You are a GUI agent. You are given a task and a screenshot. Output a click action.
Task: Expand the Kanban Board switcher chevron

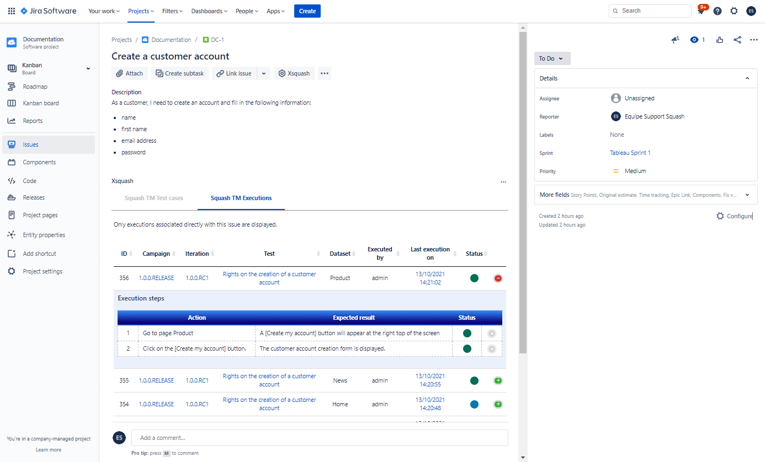pos(88,68)
